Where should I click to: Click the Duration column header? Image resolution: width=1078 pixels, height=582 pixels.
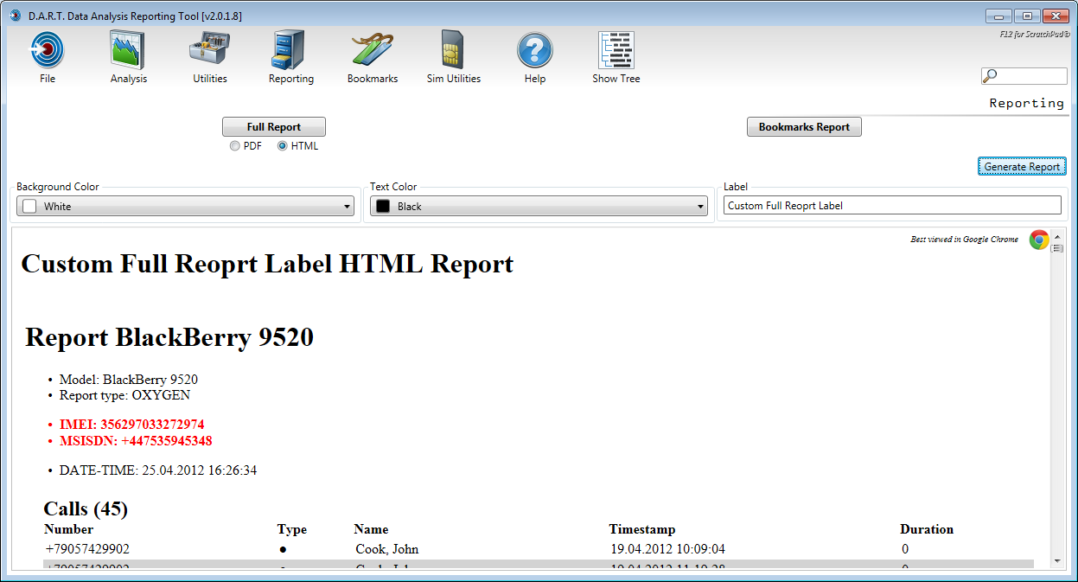(x=927, y=529)
